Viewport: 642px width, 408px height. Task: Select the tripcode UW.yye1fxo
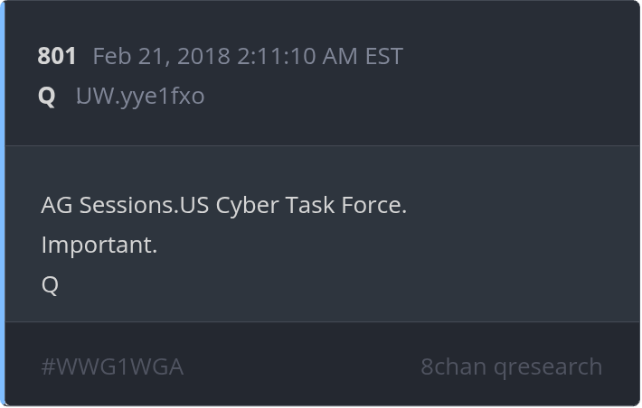(x=140, y=95)
